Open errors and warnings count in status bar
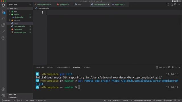 pyautogui.click(x=20, y=101)
